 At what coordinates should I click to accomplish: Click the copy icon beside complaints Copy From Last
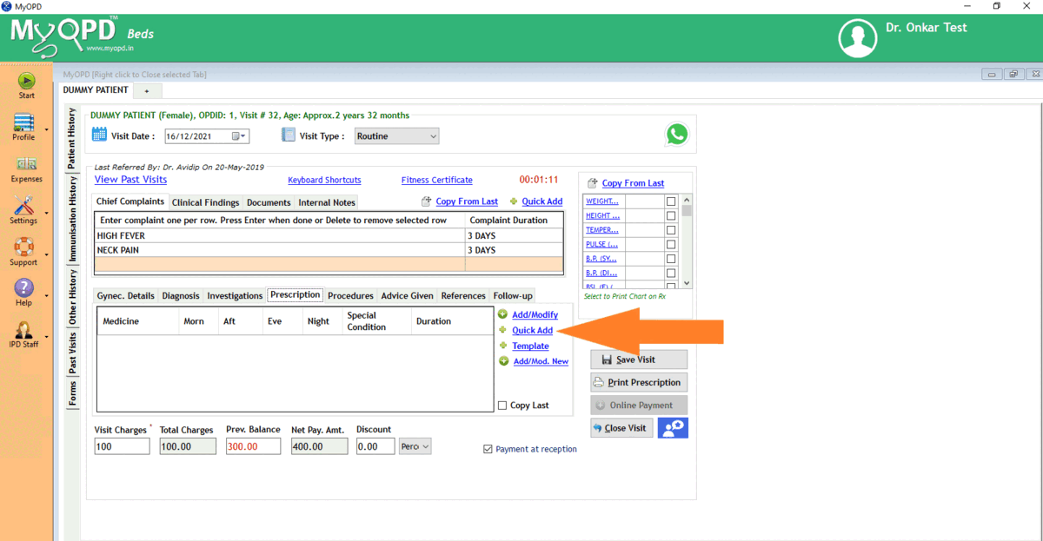(426, 201)
